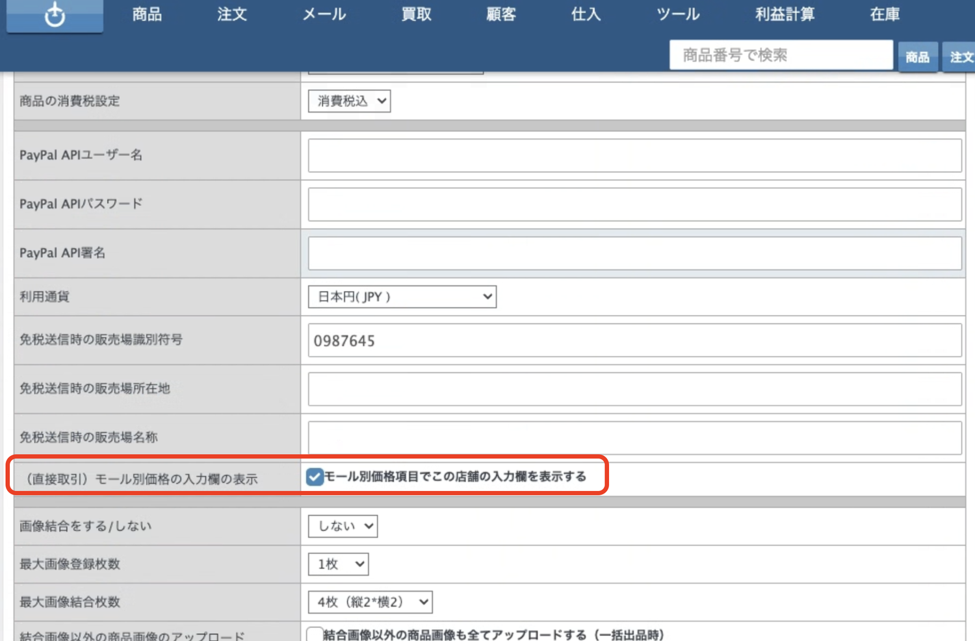Open the 在庫 menu
The image size is (975, 641).
pos(885,14)
